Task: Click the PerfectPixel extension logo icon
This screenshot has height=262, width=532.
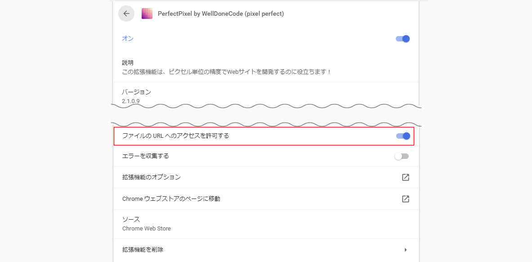Action: tap(147, 14)
